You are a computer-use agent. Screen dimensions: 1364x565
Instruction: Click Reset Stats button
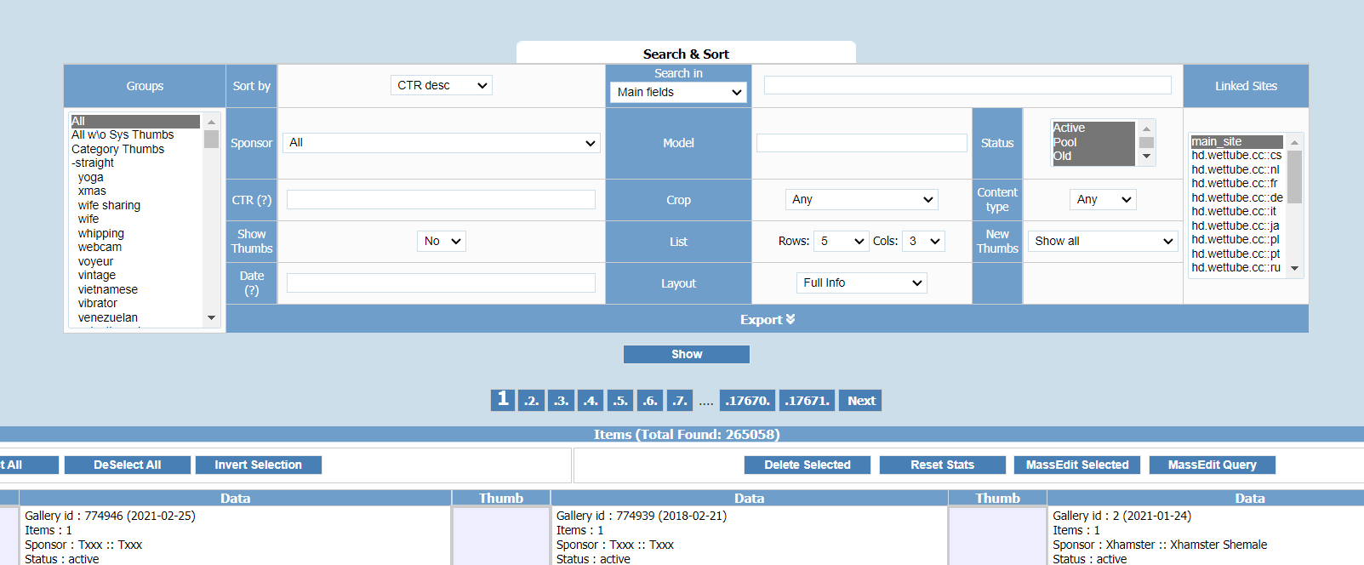tap(942, 465)
